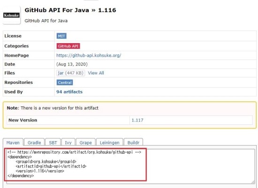This screenshot has width=258, height=188.
Task: Open the 94 artifacts link
Action: (69, 92)
